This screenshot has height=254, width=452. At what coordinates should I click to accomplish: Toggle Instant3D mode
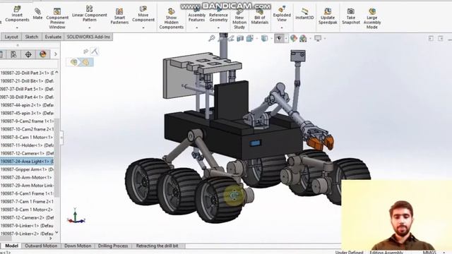click(x=304, y=14)
